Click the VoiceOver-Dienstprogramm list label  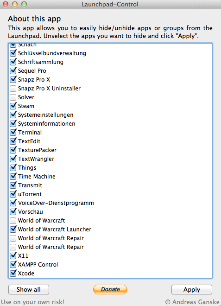click(56, 203)
